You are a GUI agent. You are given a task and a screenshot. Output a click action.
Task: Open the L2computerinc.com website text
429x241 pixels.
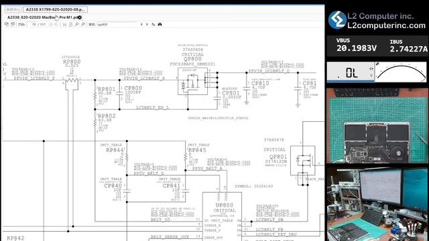pyautogui.click(x=386, y=25)
